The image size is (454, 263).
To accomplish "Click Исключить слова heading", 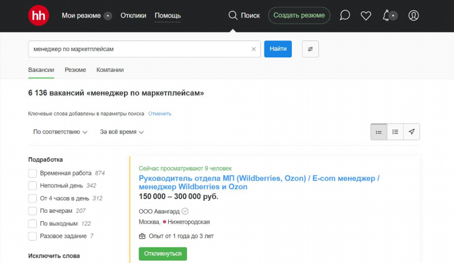I will click(54, 256).
